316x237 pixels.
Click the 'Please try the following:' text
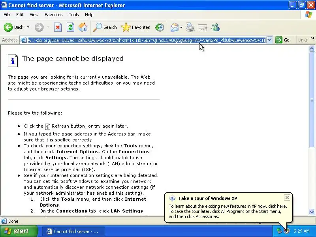pos(35,113)
